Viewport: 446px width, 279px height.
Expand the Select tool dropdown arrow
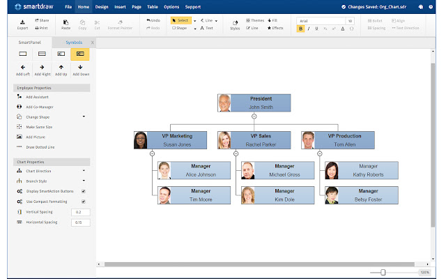195,21
